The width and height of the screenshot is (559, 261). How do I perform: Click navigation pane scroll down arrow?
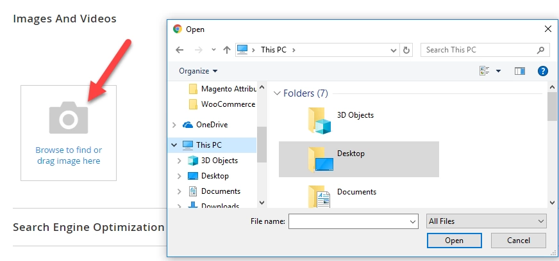(x=262, y=203)
